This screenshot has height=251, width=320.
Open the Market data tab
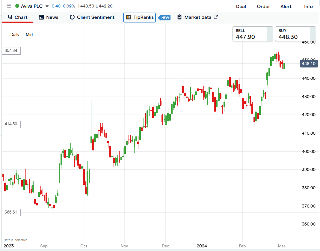pos(197,17)
